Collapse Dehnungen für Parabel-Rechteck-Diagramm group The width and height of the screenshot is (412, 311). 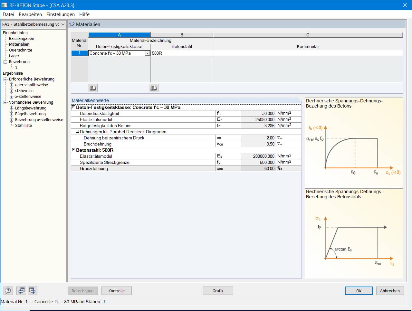(77, 131)
